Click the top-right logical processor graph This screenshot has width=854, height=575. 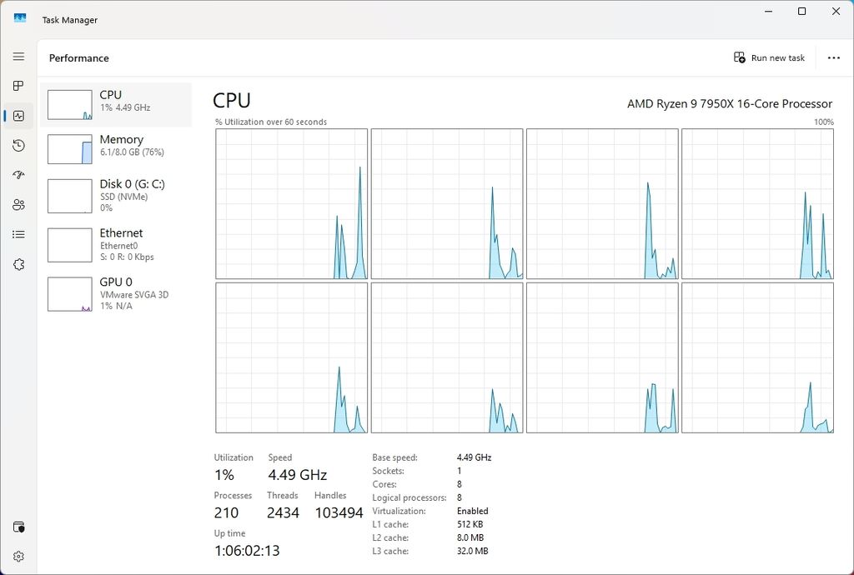pyautogui.click(x=757, y=204)
